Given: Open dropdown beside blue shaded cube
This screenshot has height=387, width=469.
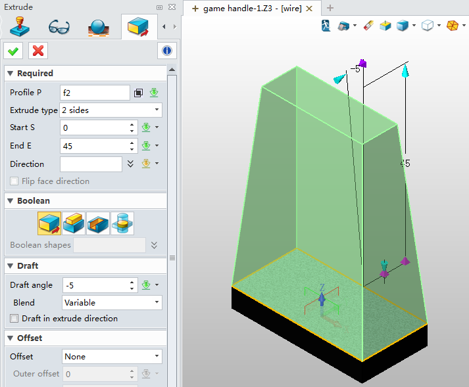Looking at the screenshot, I should [414, 26].
